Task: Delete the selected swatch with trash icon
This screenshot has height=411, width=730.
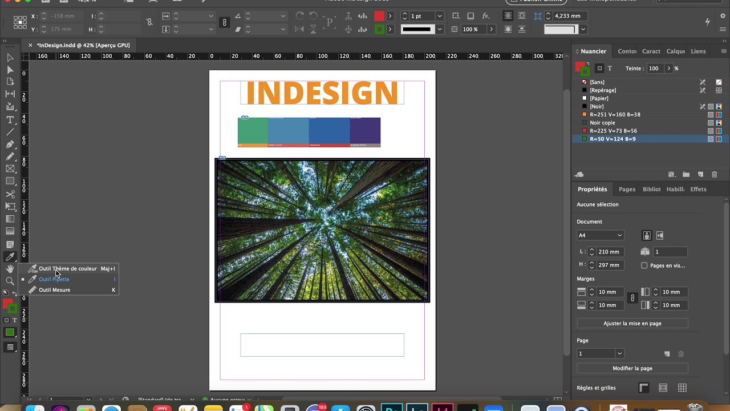Action: point(715,175)
